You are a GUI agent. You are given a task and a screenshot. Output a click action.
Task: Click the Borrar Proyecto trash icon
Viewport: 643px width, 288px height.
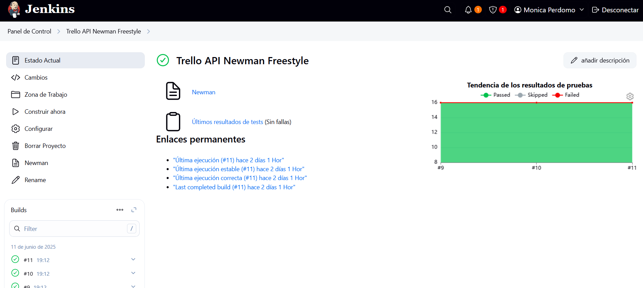pos(15,146)
